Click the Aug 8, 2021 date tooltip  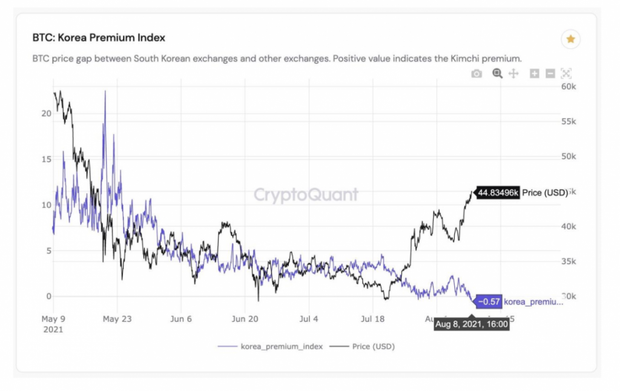click(x=472, y=324)
